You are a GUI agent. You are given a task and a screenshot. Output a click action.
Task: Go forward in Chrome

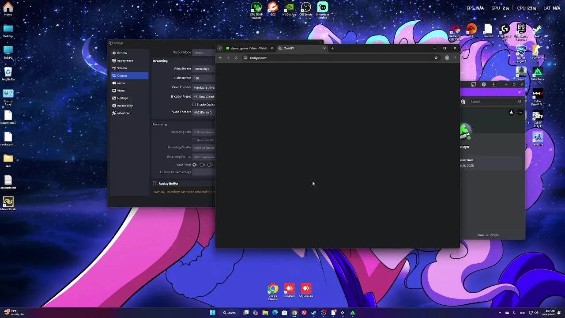tap(228, 57)
